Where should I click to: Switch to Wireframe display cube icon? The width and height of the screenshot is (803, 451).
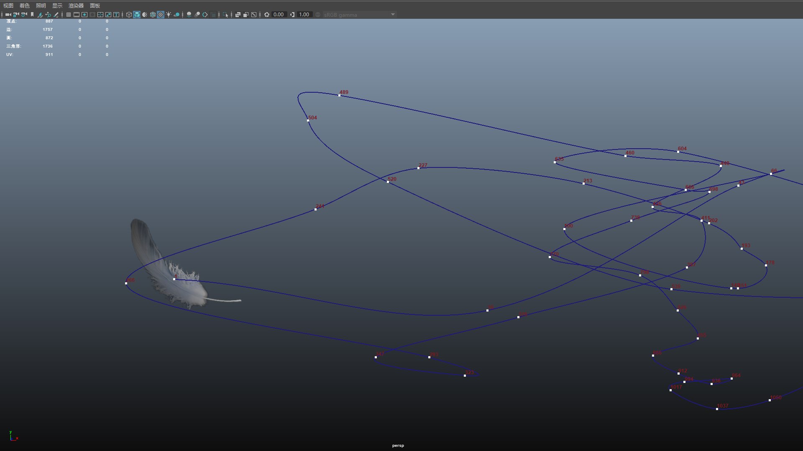tap(129, 15)
